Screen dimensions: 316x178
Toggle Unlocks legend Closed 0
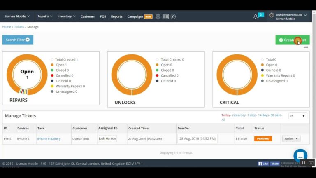click(165, 70)
